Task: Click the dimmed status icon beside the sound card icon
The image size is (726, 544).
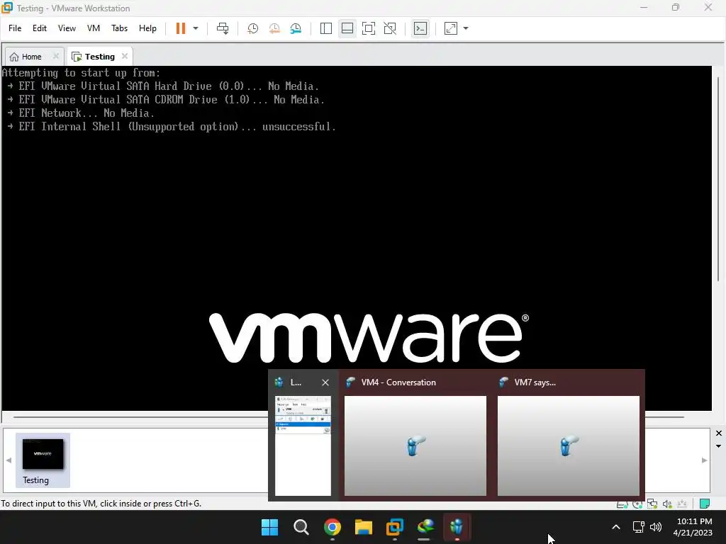Action: click(x=682, y=504)
